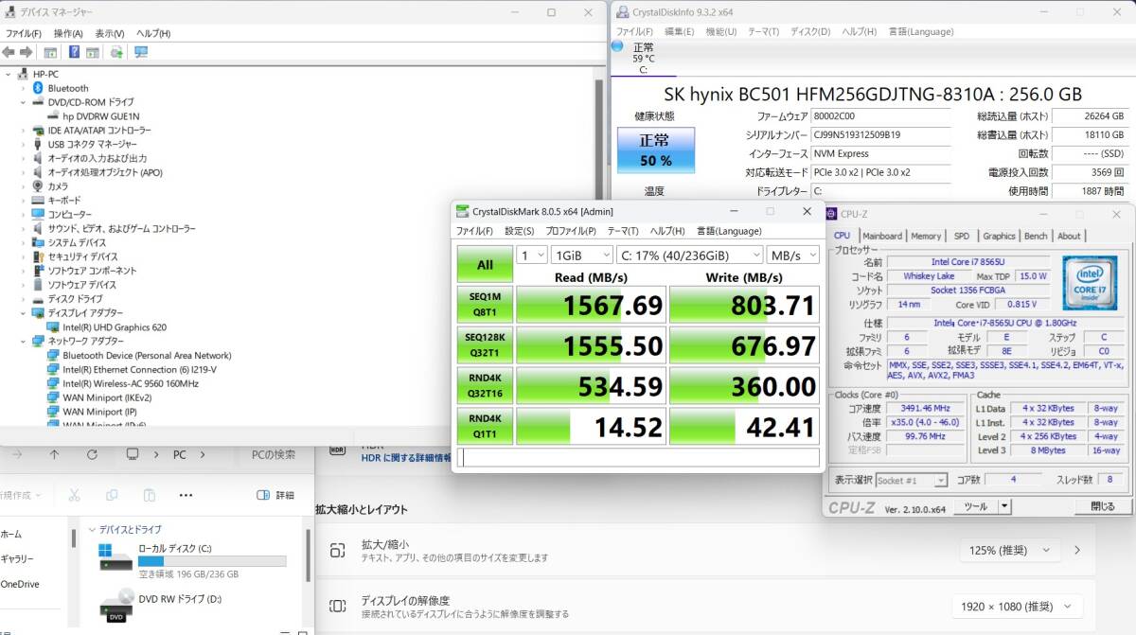
Task: Click the blue question-mark help icon in Device Manager toolbar
Action: (72, 52)
